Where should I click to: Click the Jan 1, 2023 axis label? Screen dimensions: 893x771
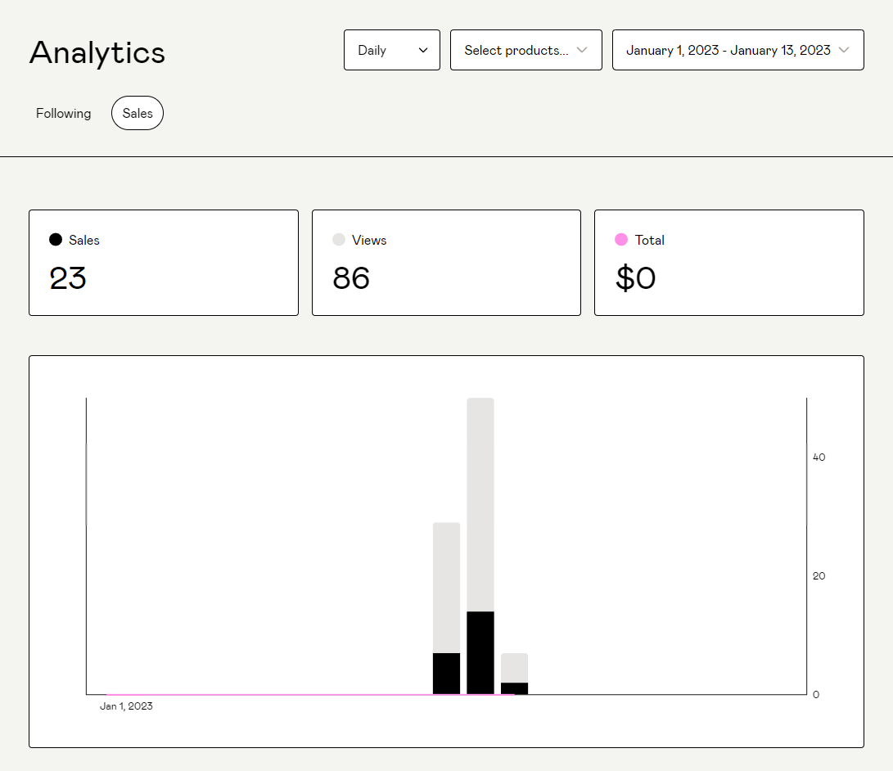(126, 706)
